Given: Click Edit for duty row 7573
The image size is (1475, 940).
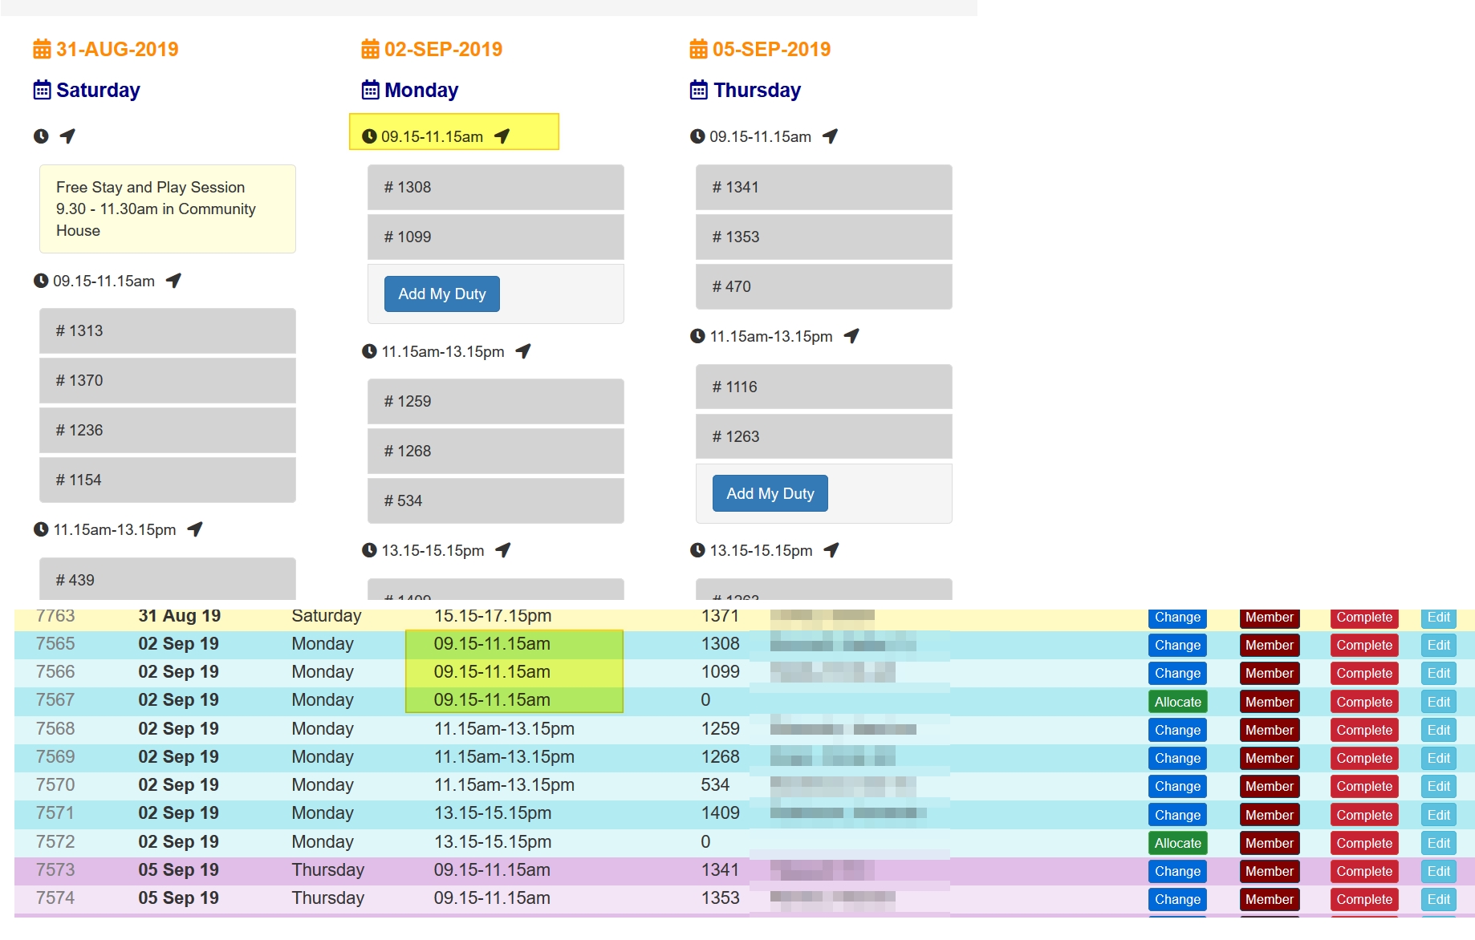Looking at the screenshot, I should point(1438,871).
